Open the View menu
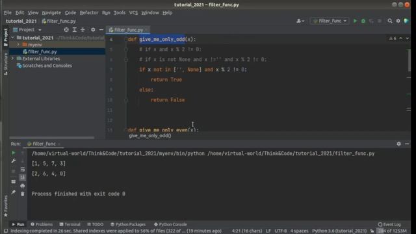 [x=33, y=12]
